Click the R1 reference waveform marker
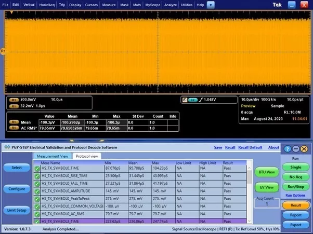 point(3,51)
